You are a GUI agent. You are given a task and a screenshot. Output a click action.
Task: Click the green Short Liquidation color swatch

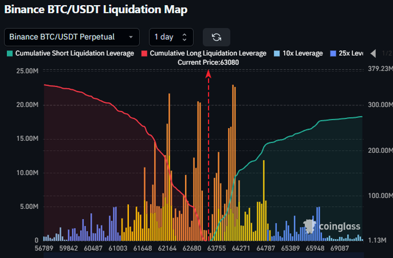click(10, 54)
